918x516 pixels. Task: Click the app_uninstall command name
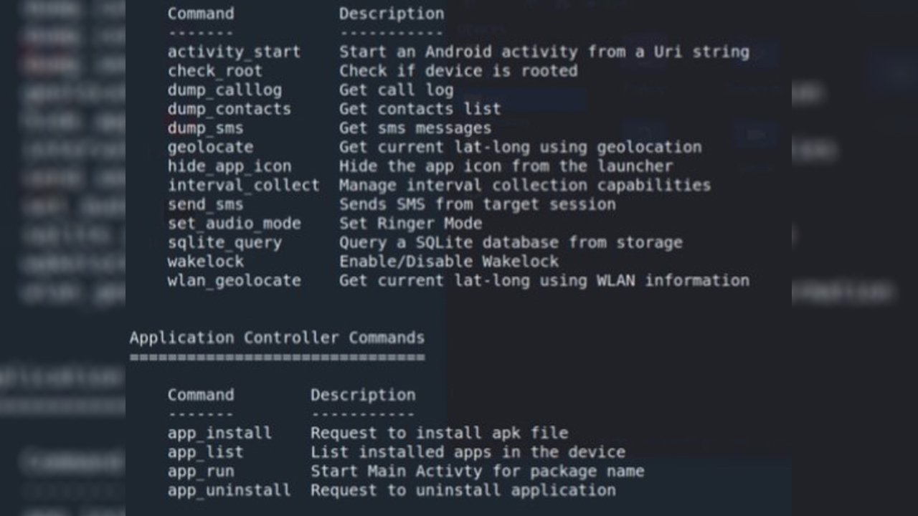point(229,490)
